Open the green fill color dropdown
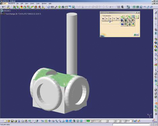The image size is (158, 126). pyautogui.click(x=91, y=121)
